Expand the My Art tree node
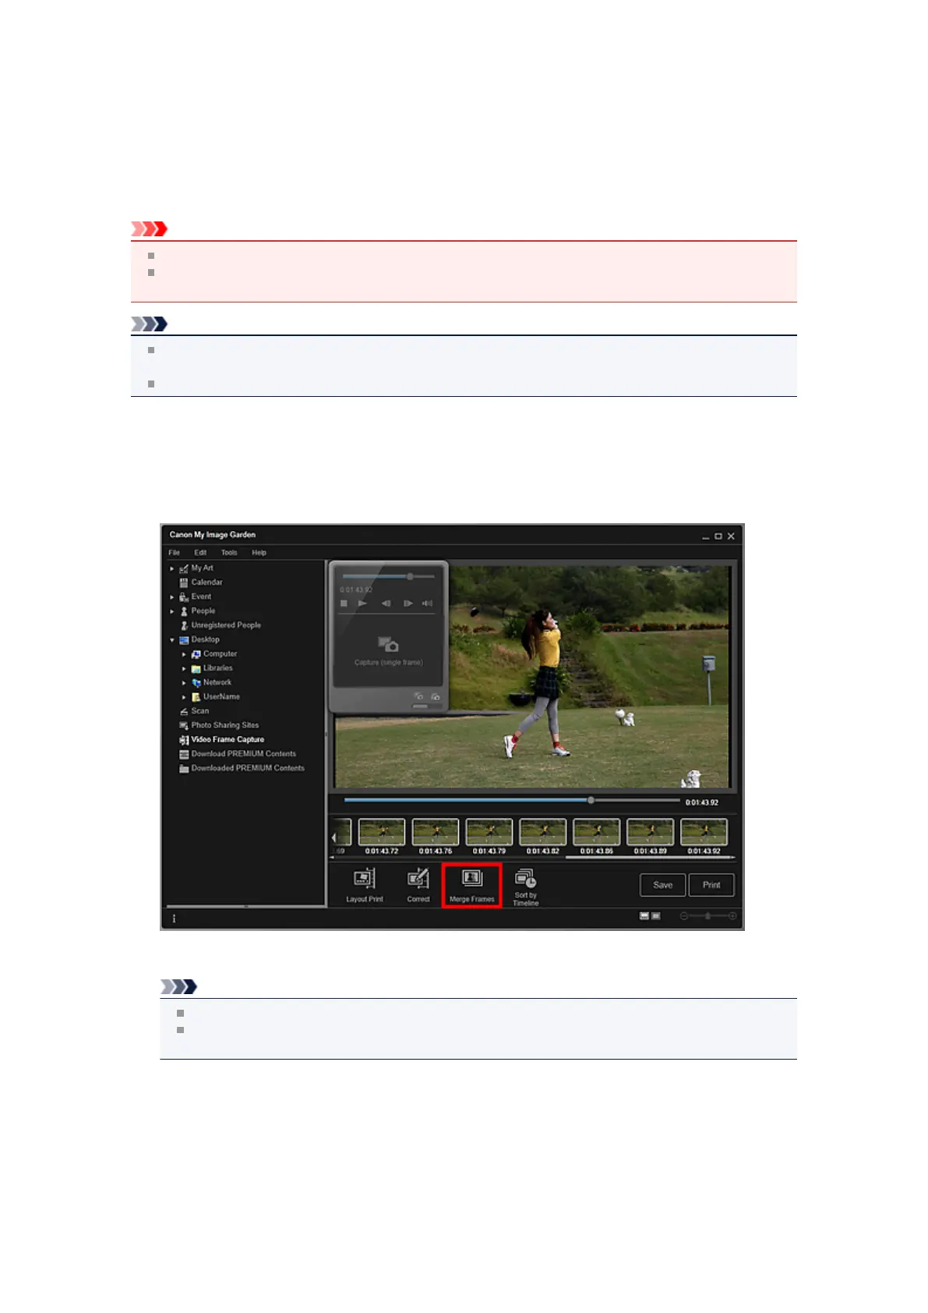The width and height of the screenshot is (928, 1313). [172, 568]
